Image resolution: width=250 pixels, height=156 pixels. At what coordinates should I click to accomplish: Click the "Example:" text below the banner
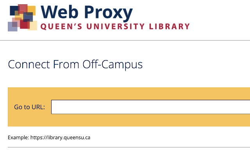coord(18,137)
